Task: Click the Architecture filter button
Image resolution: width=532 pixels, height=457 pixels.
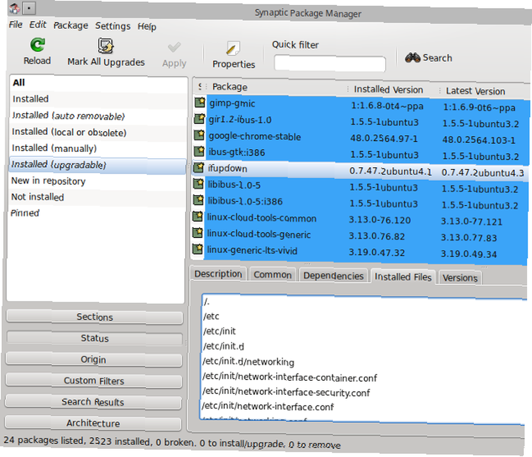Action: tap(93, 423)
